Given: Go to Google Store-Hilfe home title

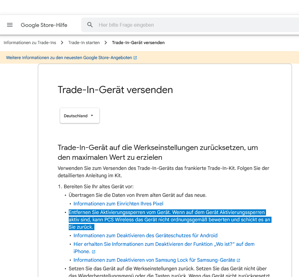Looking at the screenshot, I should 44,25.
